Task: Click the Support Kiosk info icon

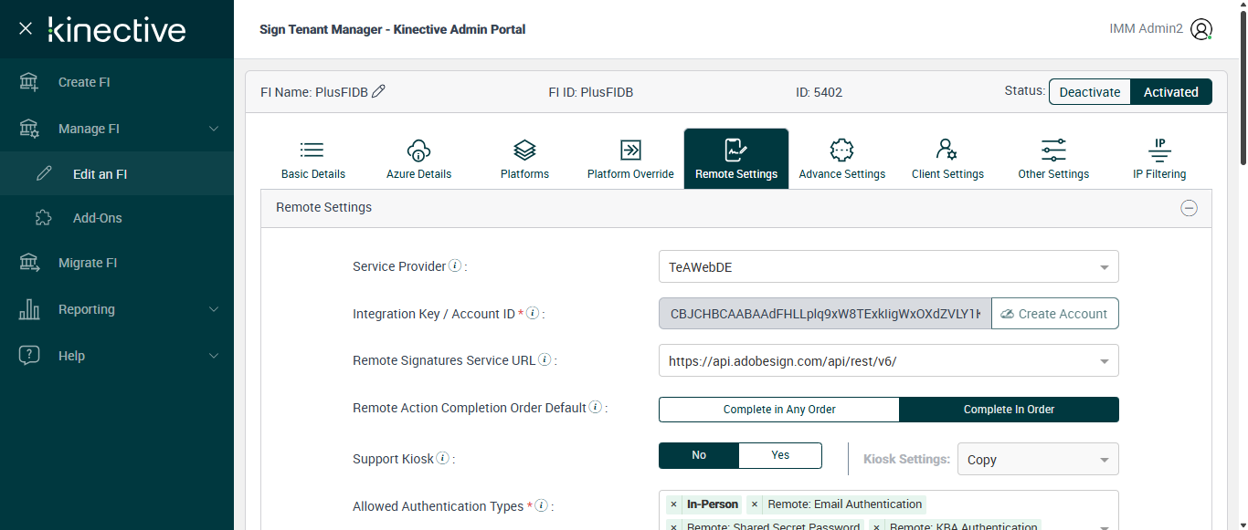Action: [442, 459]
